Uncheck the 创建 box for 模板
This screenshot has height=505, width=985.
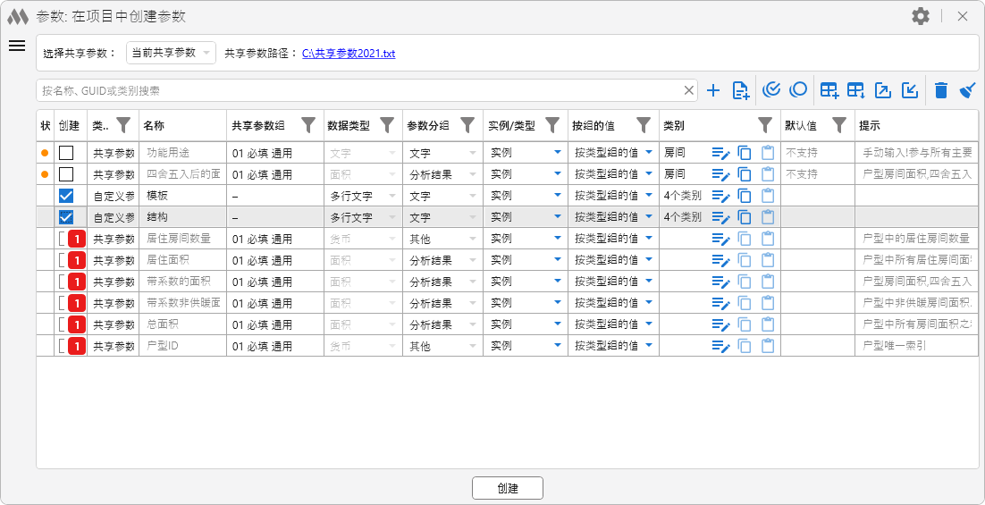tap(66, 196)
